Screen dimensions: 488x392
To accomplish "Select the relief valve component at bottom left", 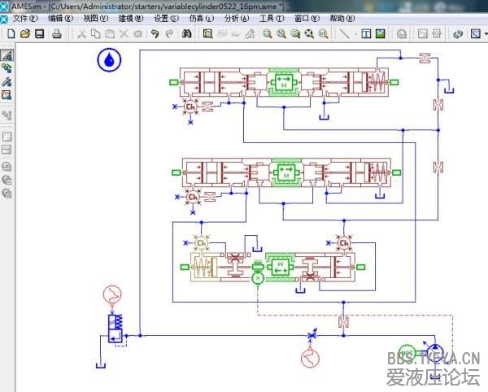I will pos(112,329).
